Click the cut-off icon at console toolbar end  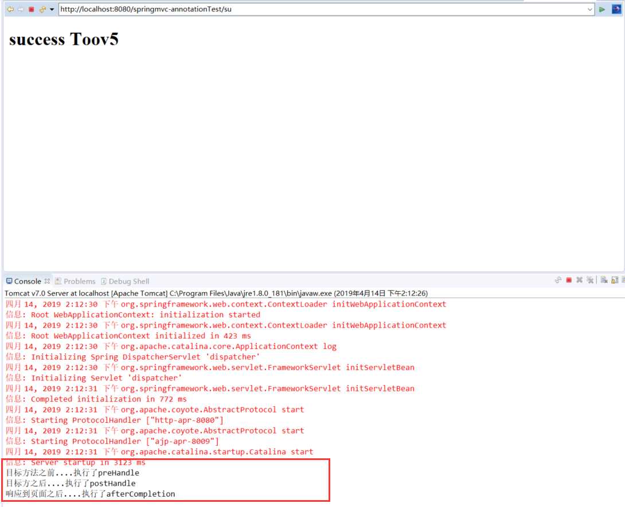(x=623, y=280)
